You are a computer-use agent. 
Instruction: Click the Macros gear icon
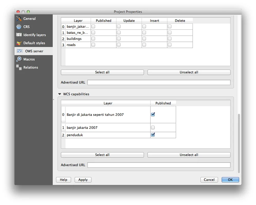[19, 59]
